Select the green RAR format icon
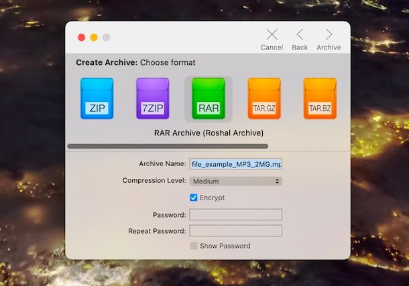This screenshot has width=409, height=286. [x=209, y=99]
